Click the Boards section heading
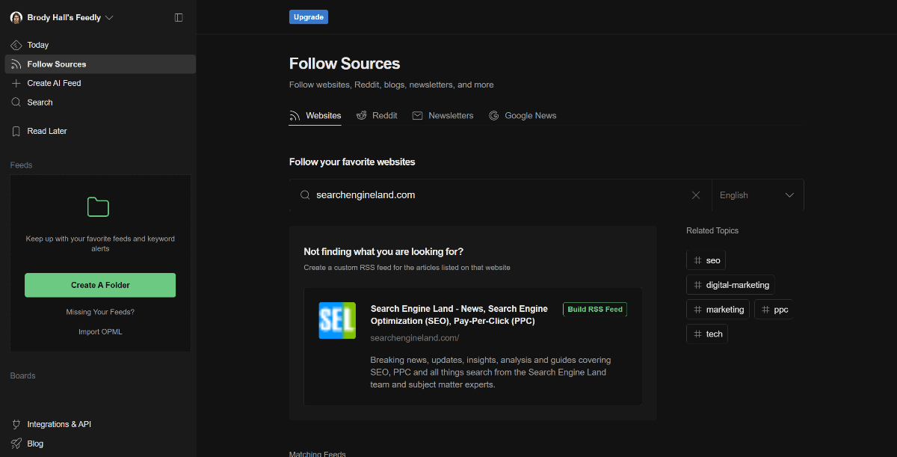Screen dimensions: 897x457 point(22,375)
